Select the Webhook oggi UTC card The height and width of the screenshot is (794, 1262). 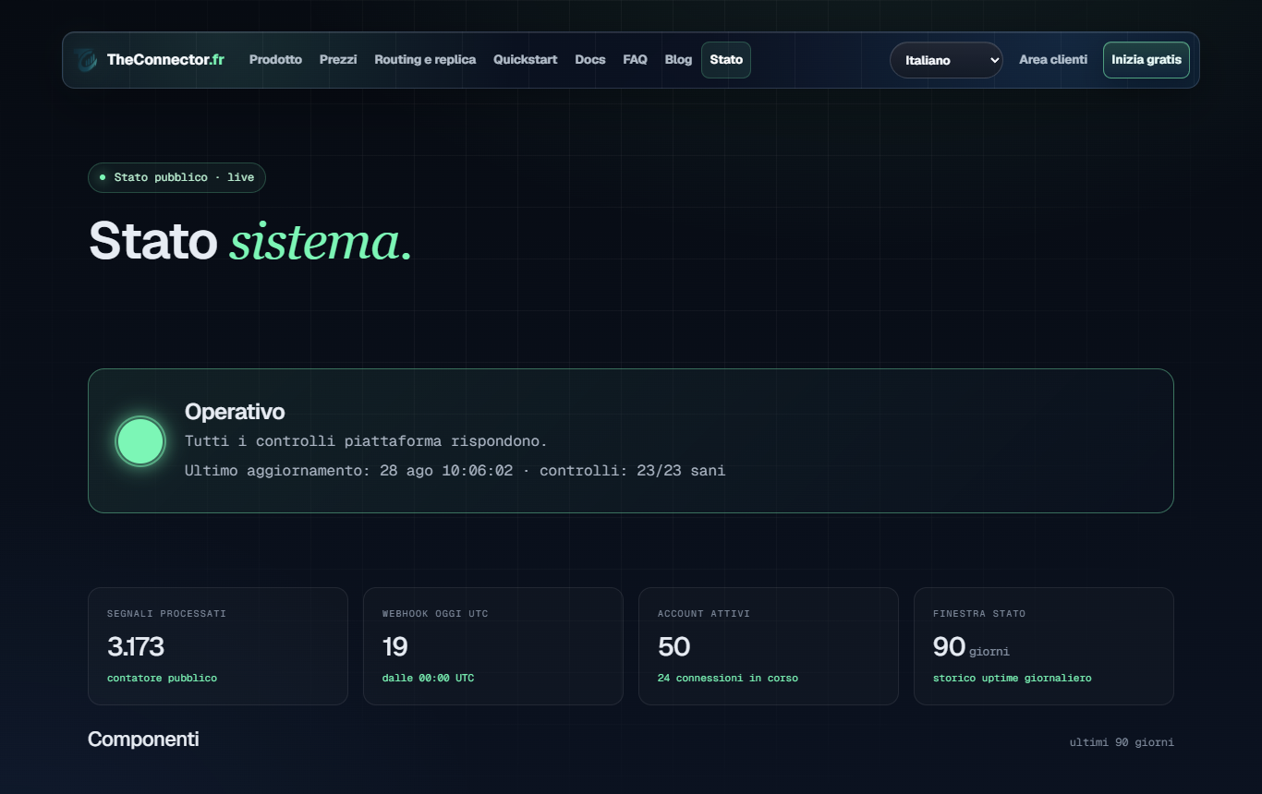tap(493, 646)
